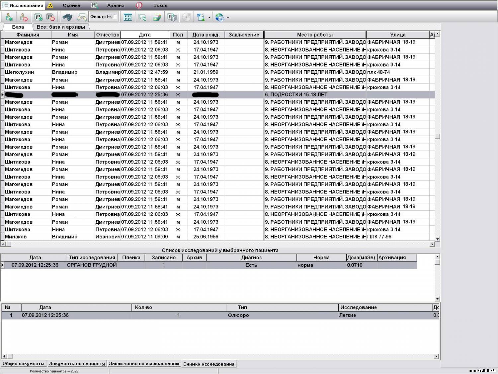Open the thumbnail grid view icon
Image resolution: width=498 pixels, height=374 pixels.
pos(128,17)
